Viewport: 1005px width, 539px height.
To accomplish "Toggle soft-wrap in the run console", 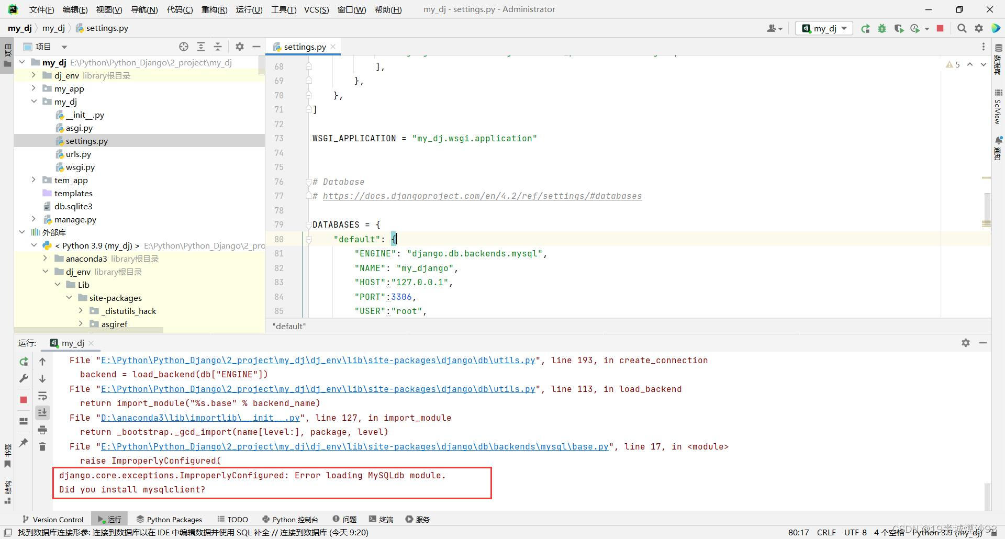I will pyautogui.click(x=42, y=396).
